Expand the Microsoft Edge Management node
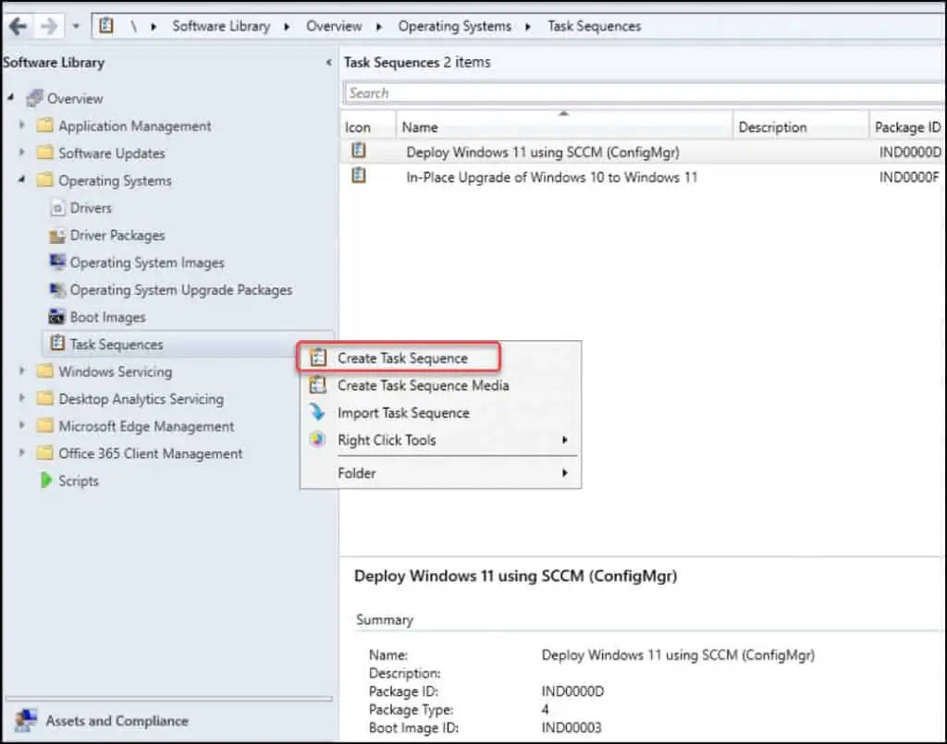 22,425
